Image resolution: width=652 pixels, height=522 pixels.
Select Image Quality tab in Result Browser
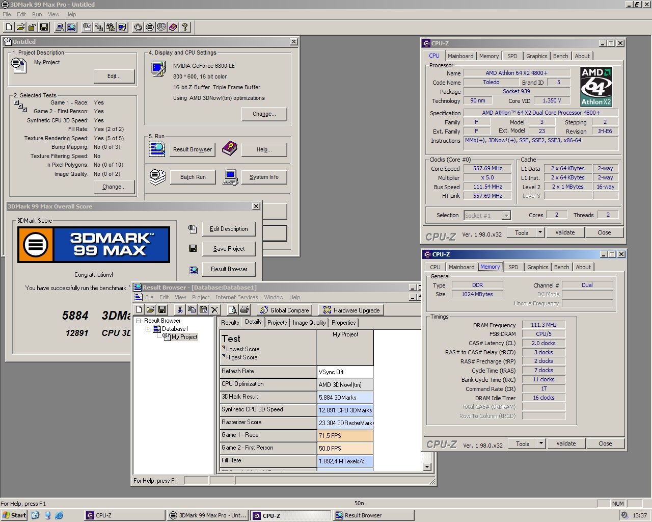click(x=309, y=322)
